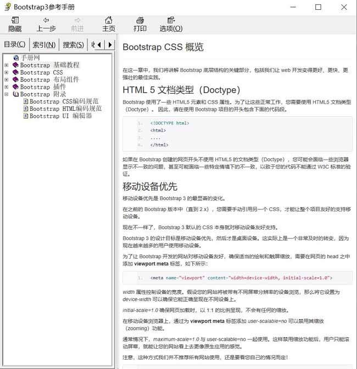Click the closing </html> code line
The width and height of the screenshot is (357, 369).
(x=159, y=145)
